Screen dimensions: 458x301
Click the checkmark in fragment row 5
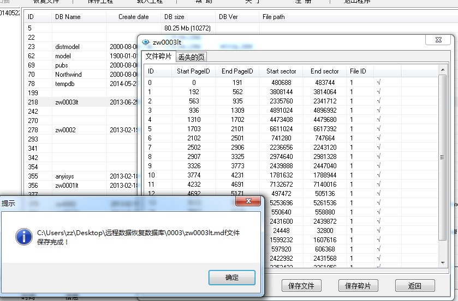pyautogui.click(x=379, y=129)
